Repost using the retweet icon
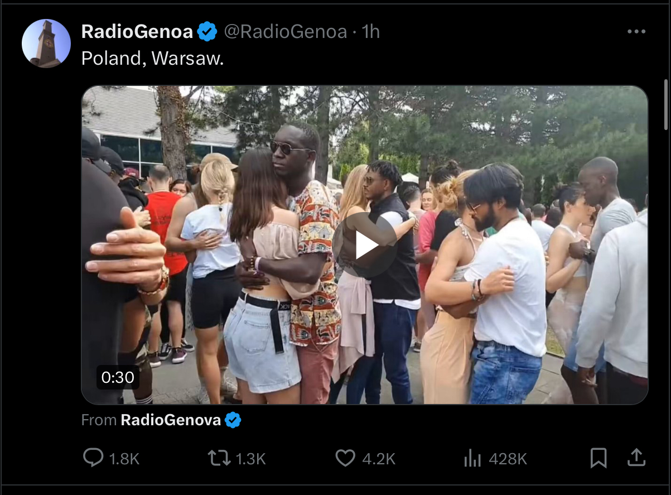 (218, 459)
